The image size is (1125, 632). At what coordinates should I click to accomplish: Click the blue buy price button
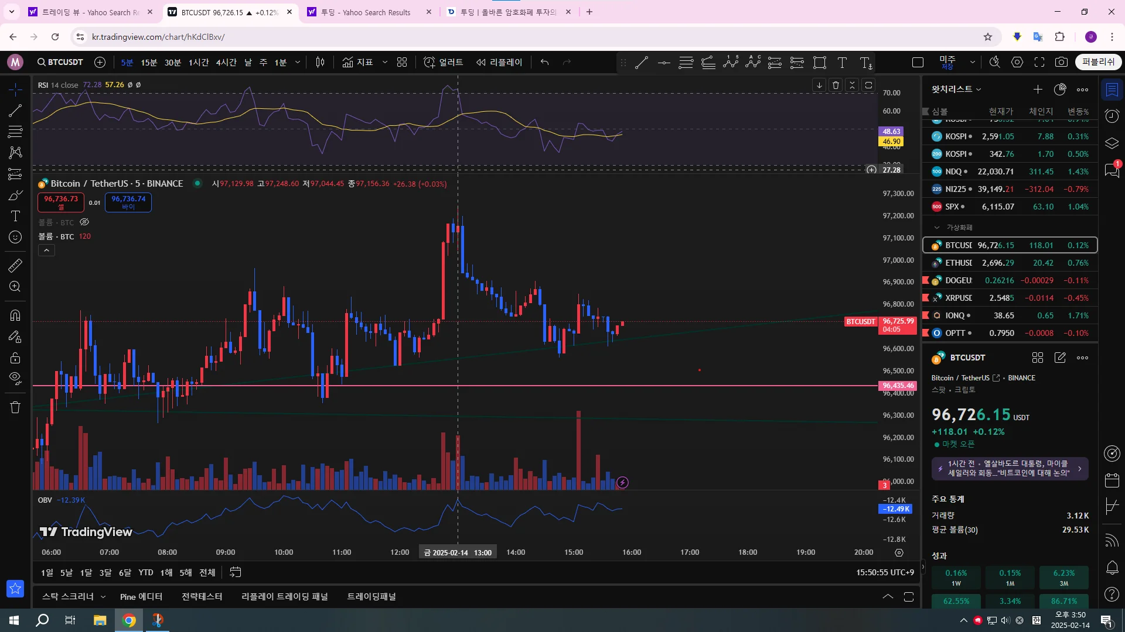point(128,202)
